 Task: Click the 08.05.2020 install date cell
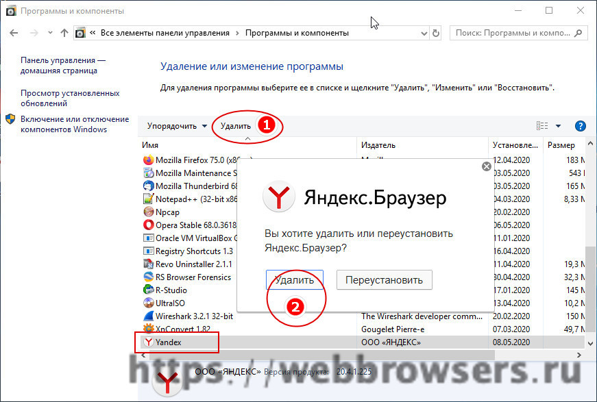pos(511,342)
